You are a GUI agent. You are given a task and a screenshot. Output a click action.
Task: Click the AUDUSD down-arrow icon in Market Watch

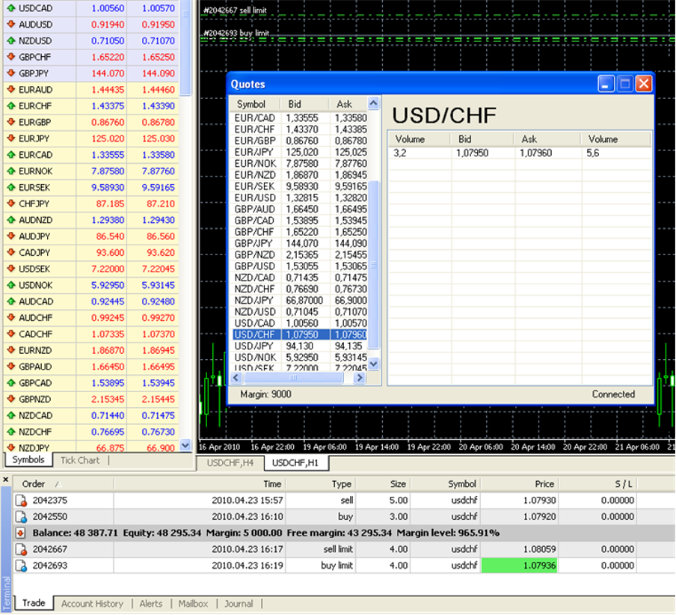tap(11, 25)
